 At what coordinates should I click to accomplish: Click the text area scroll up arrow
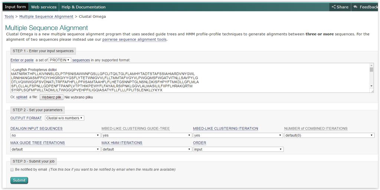pyautogui.click(x=371, y=65)
